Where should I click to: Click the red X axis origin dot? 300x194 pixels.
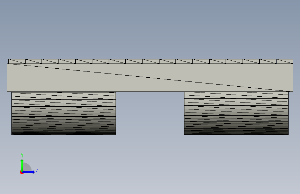(x=21, y=172)
